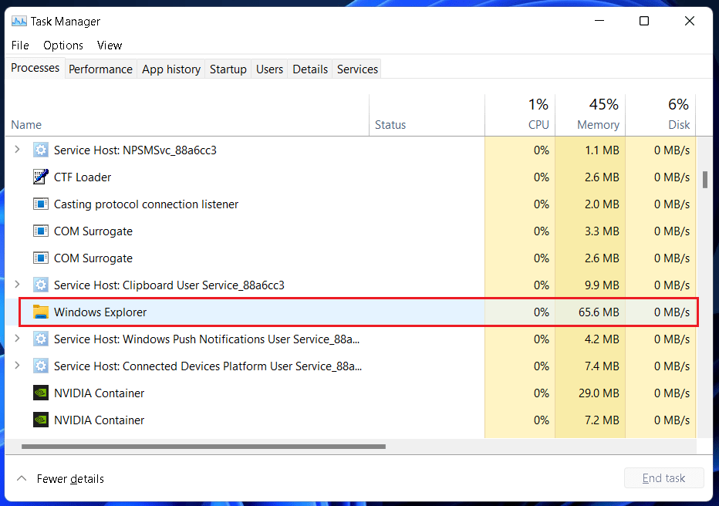Minimize the Task Manager window

(599, 21)
